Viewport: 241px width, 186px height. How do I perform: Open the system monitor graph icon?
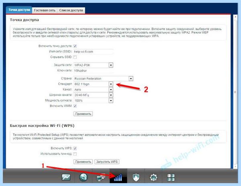(66, 177)
